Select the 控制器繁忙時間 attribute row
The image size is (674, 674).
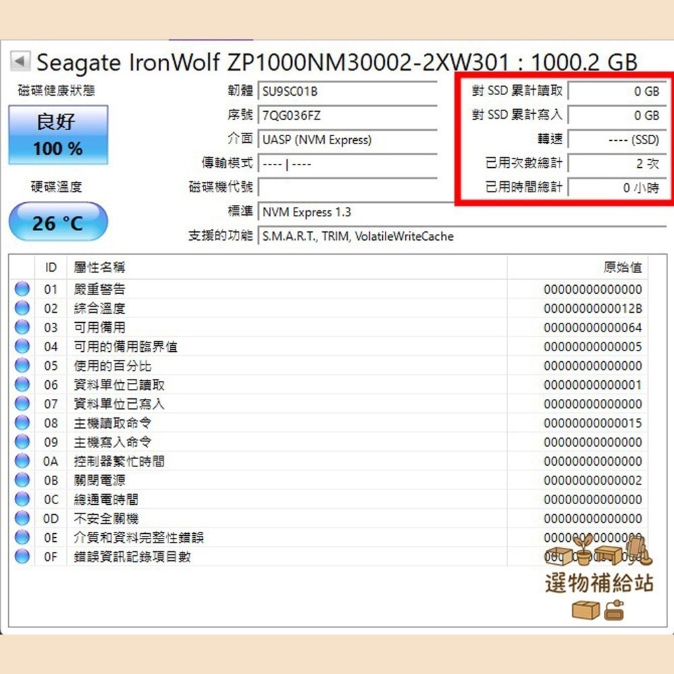click(329, 461)
